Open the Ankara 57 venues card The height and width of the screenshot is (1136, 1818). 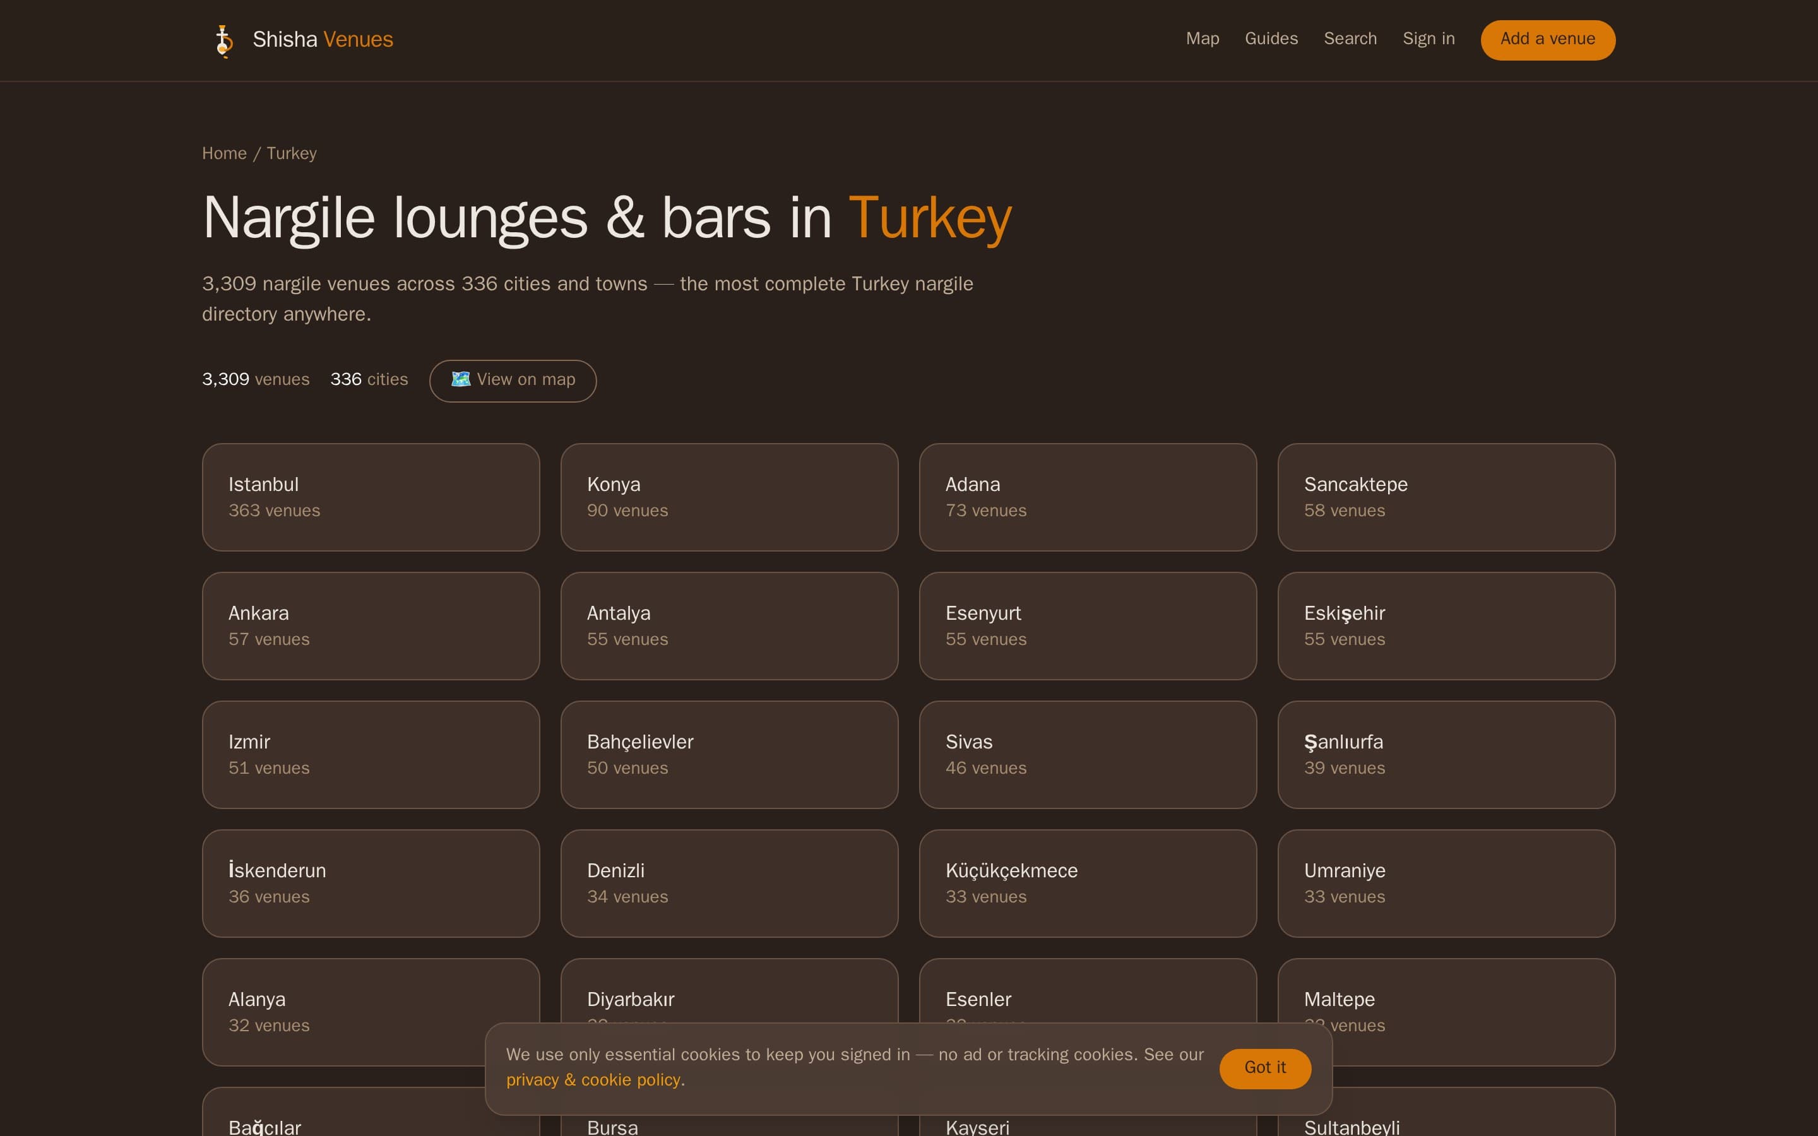tap(371, 626)
